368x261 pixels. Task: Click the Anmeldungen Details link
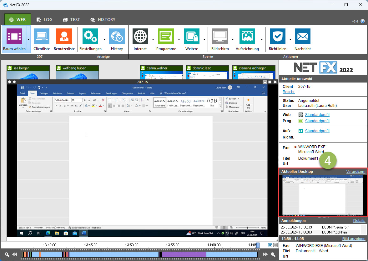pyautogui.click(x=359, y=221)
